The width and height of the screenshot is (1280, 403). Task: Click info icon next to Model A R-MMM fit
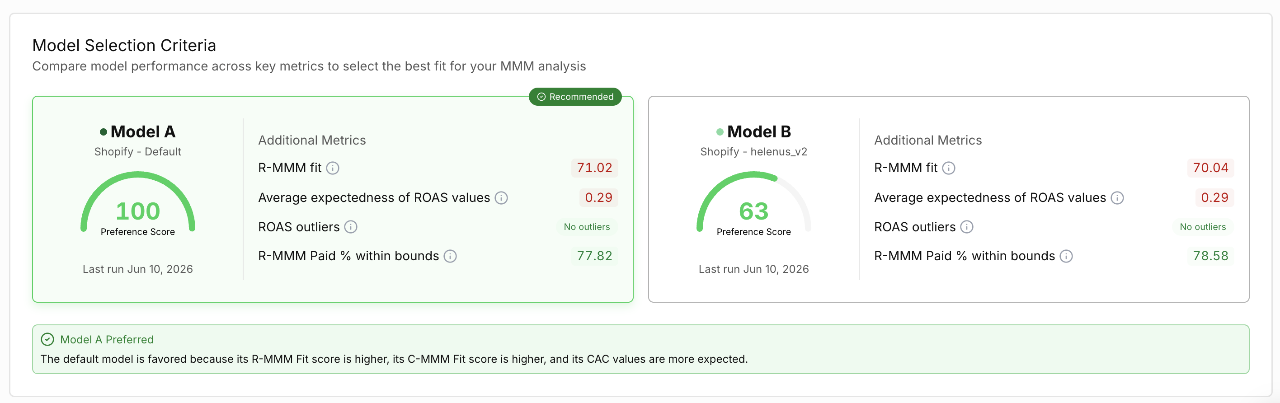332,168
